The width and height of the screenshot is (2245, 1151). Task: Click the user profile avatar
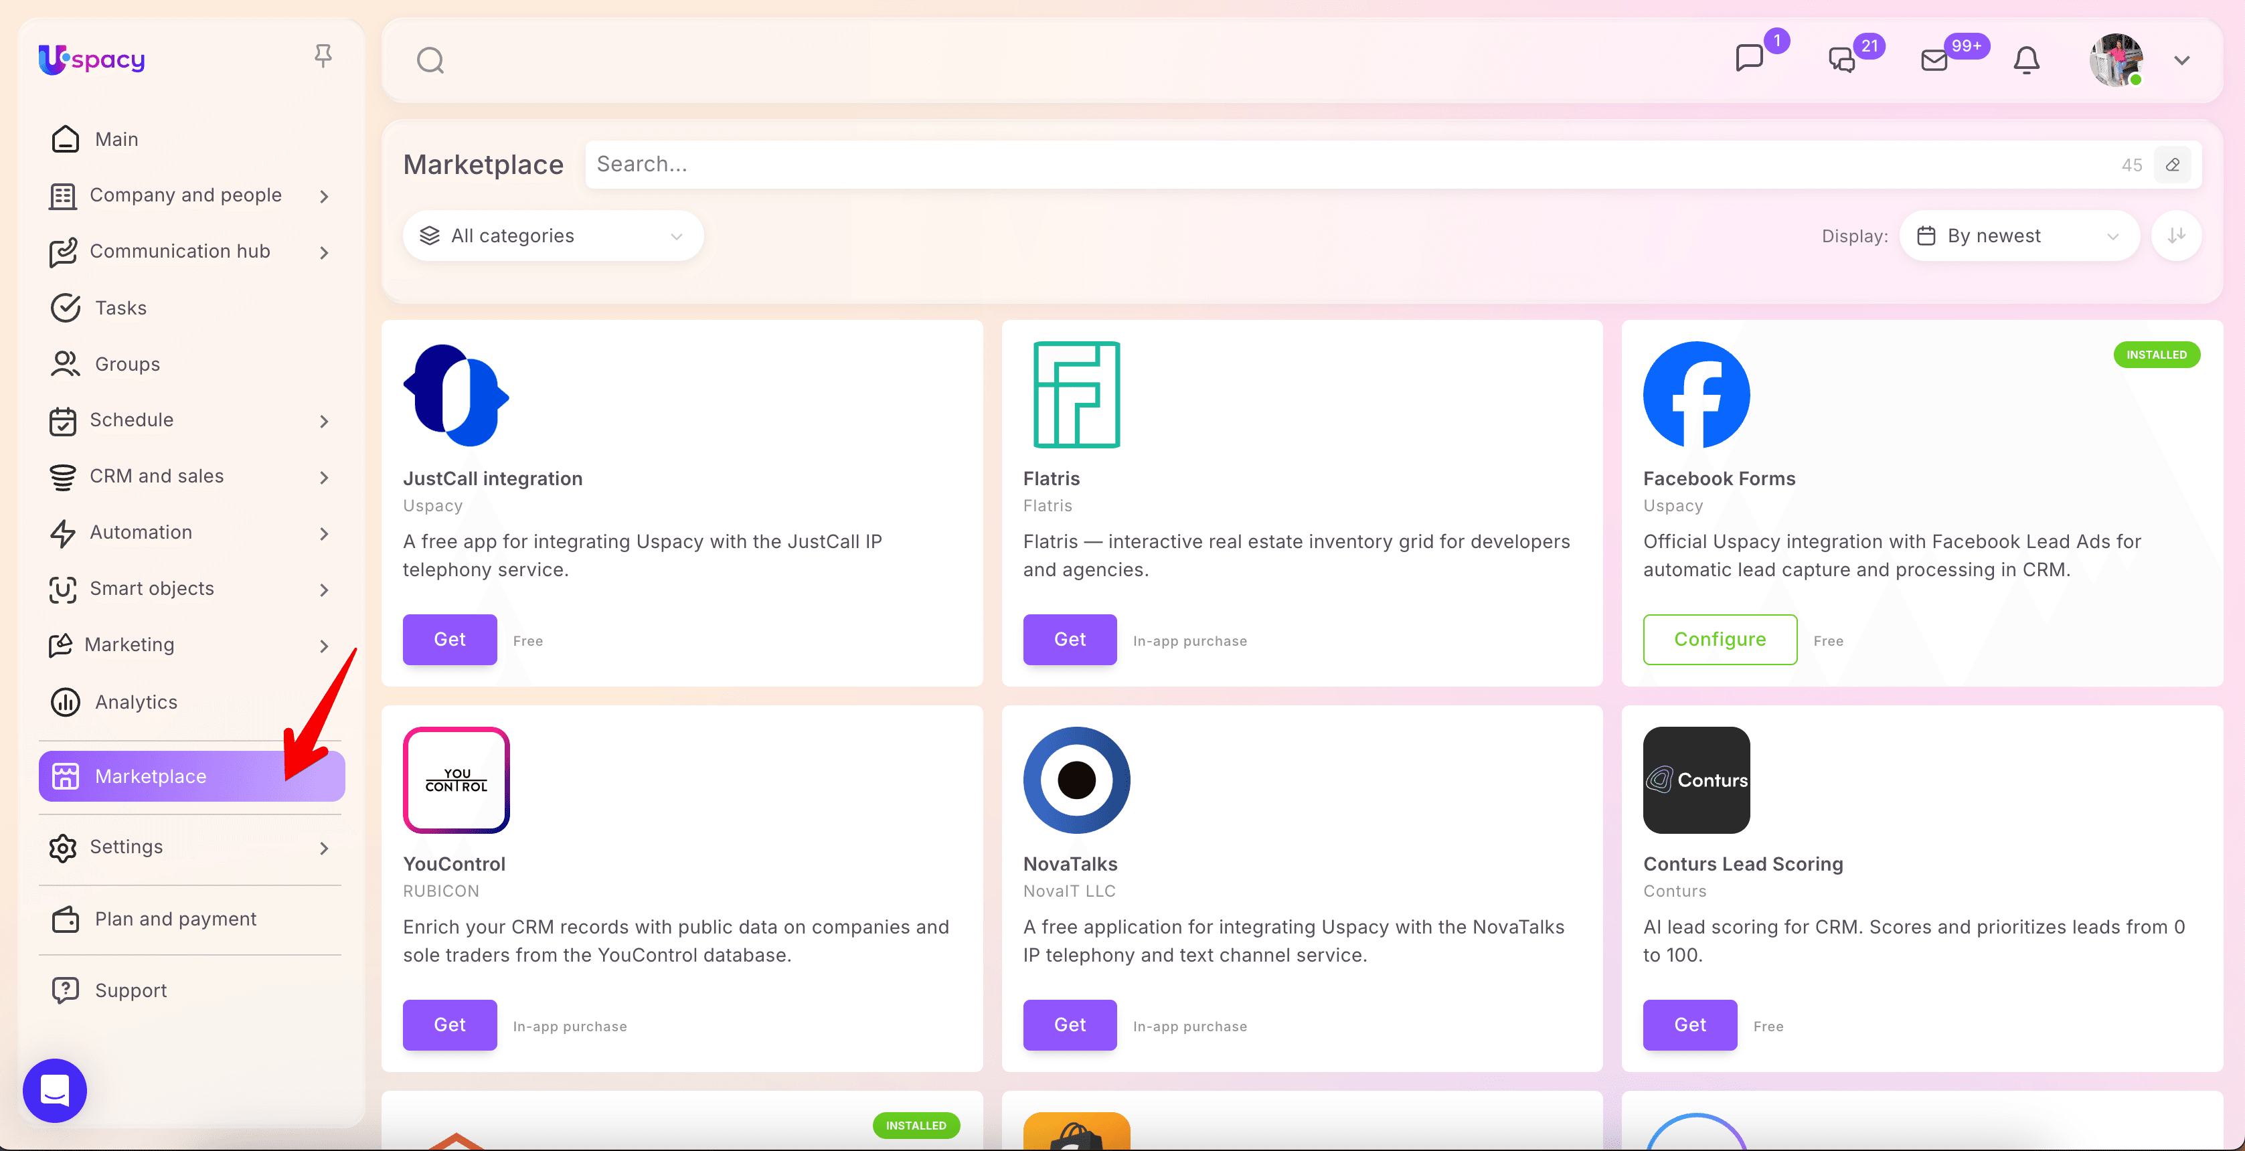click(x=2116, y=60)
